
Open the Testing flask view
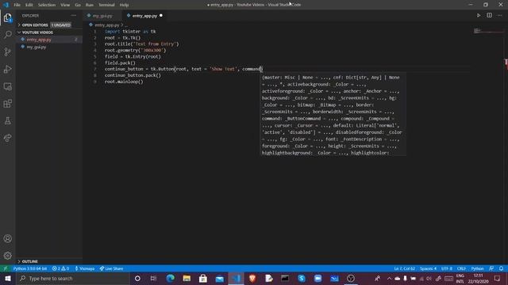pos(7,120)
